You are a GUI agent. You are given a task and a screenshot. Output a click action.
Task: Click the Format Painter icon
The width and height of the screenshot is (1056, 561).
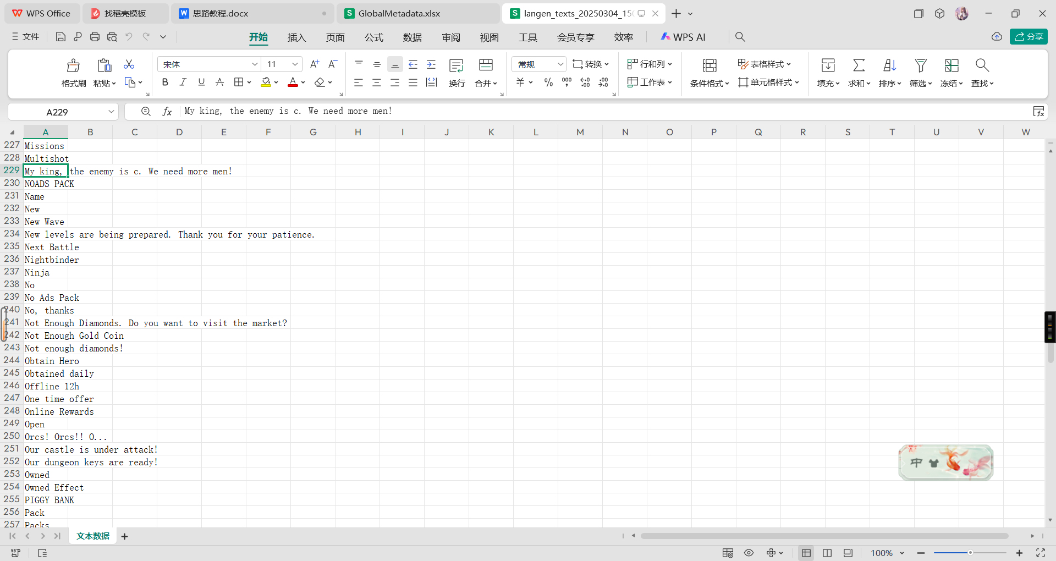tap(73, 65)
